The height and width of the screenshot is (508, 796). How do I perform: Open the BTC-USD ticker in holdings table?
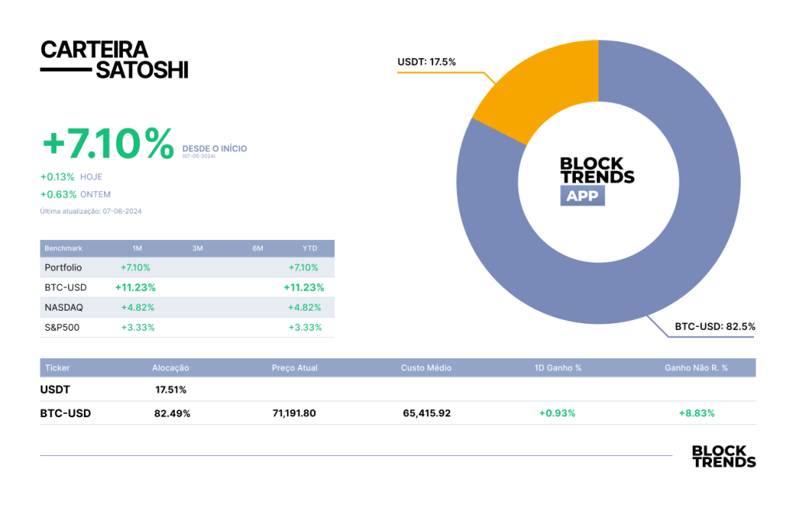pos(65,413)
